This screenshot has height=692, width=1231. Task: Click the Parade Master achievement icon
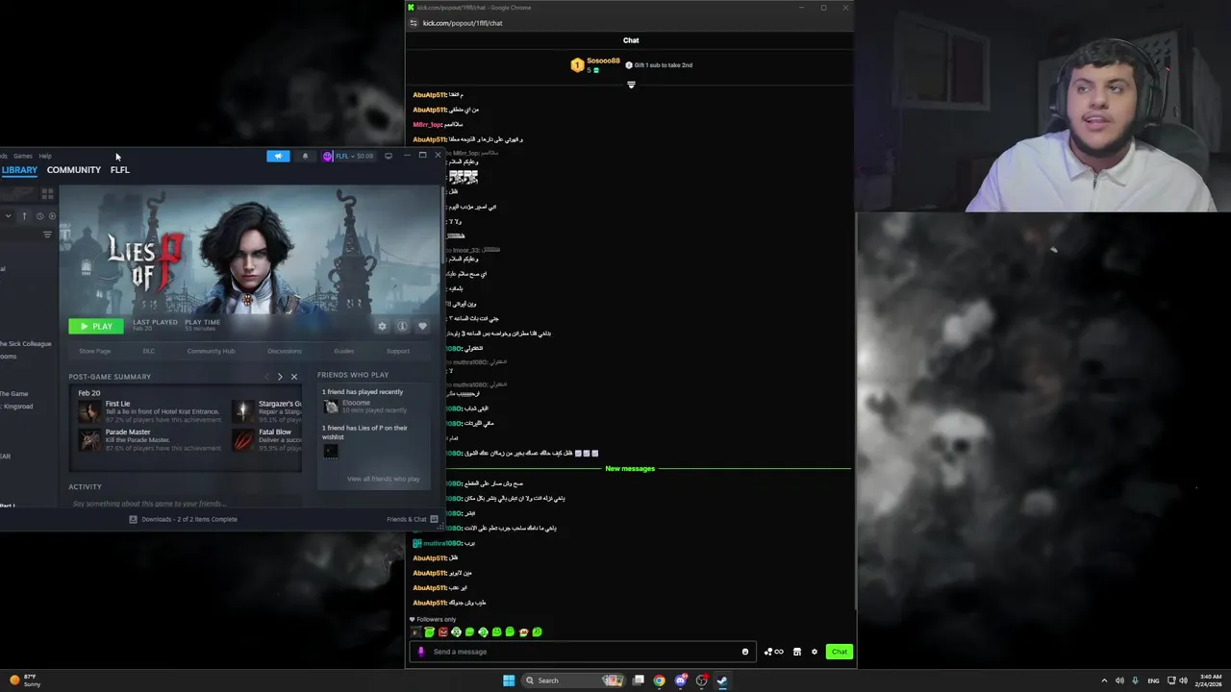click(89, 440)
